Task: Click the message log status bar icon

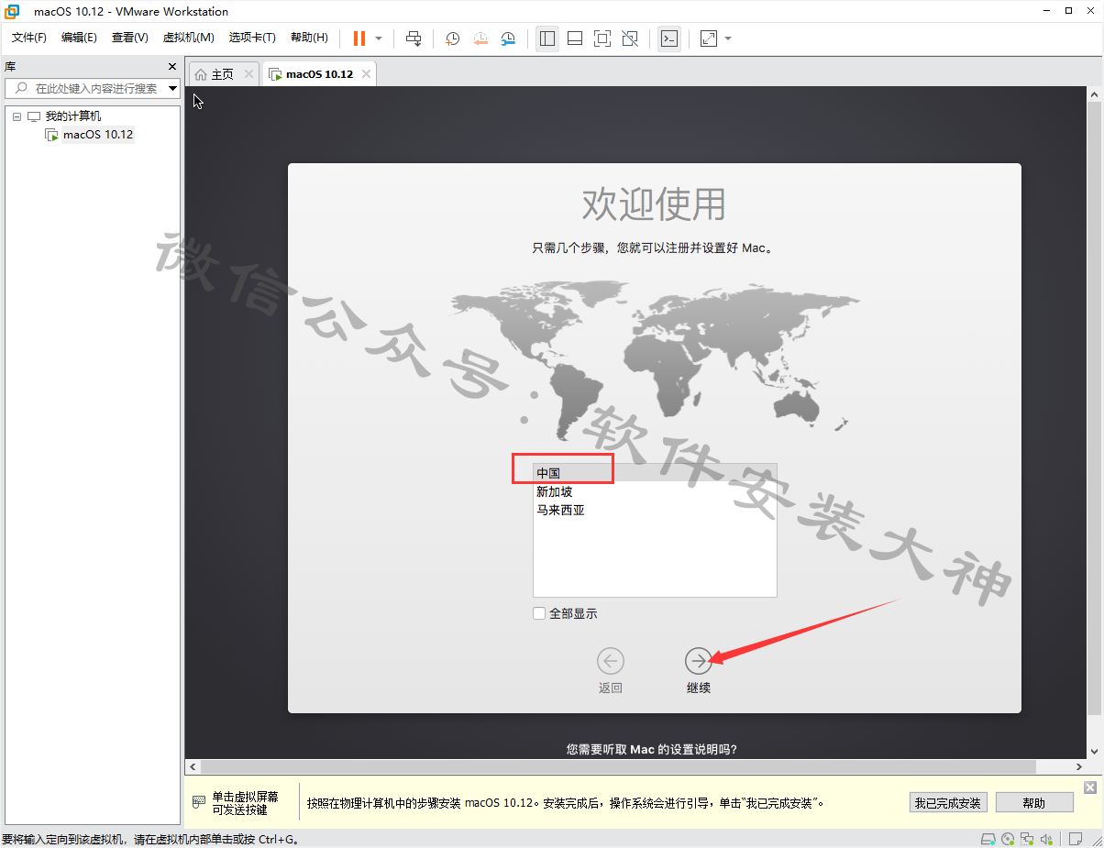Action: click(1076, 839)
